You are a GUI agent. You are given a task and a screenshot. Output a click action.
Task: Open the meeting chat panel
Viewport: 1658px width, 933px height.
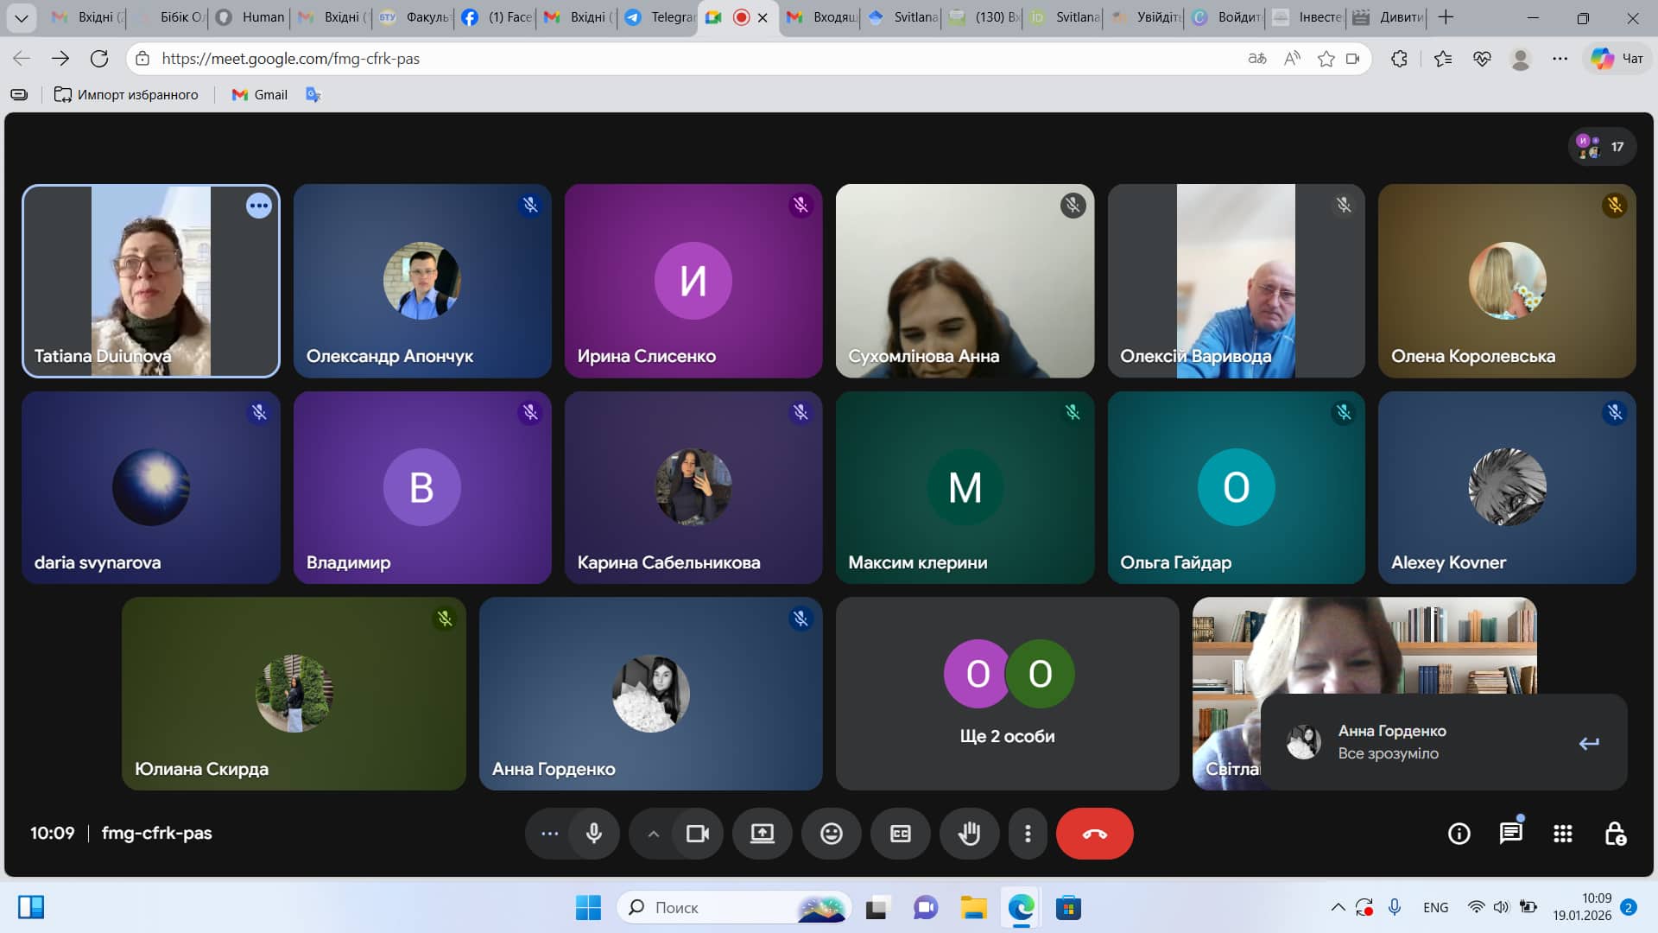[1510, 834]
